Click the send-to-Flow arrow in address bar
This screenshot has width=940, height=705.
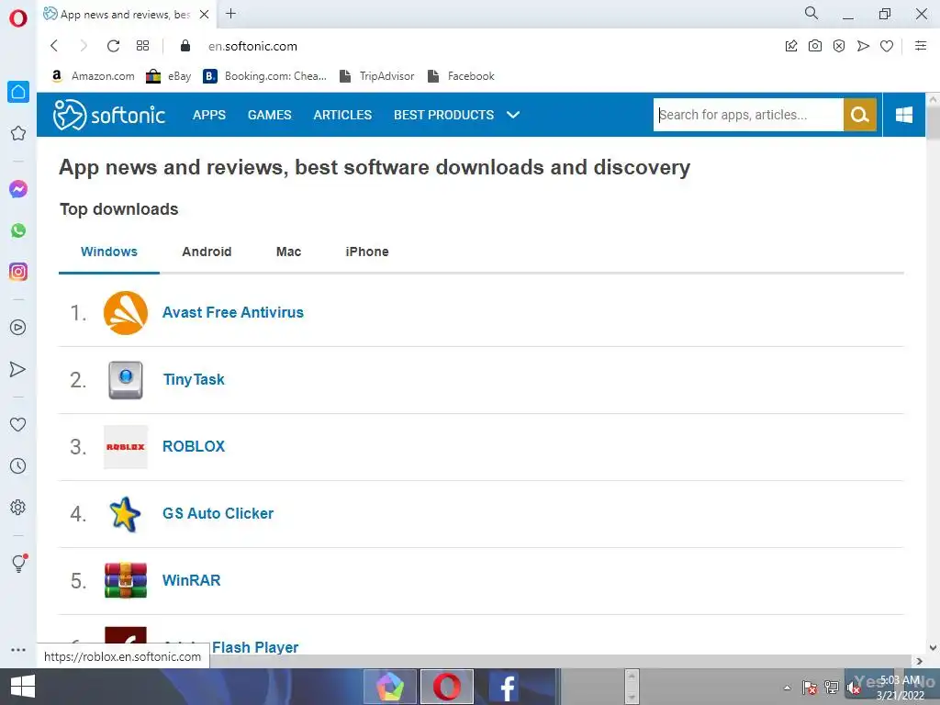[863, 46]
